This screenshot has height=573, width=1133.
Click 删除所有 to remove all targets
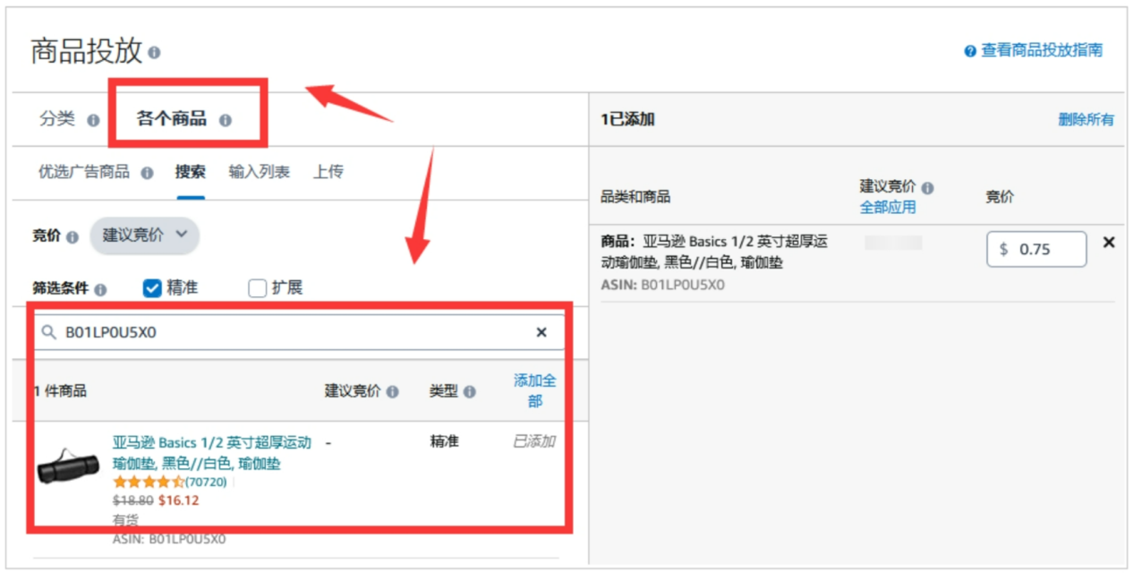click(1086, 119)
